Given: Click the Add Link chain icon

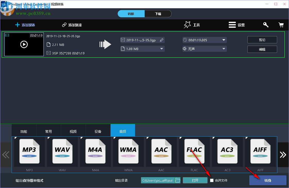Looking at the screenshot, I should (64, 25).
